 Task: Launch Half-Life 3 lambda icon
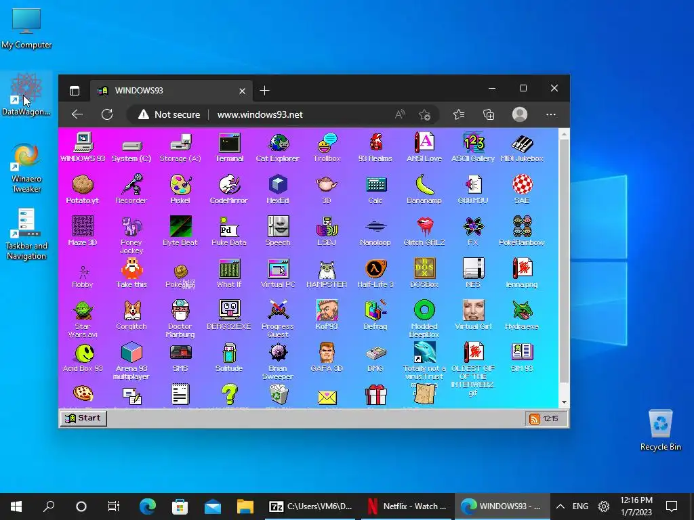[375, 274]
